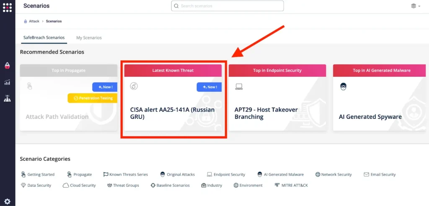
Task: Click the Attack breadcrumb link
Action: tap(34, 21)
